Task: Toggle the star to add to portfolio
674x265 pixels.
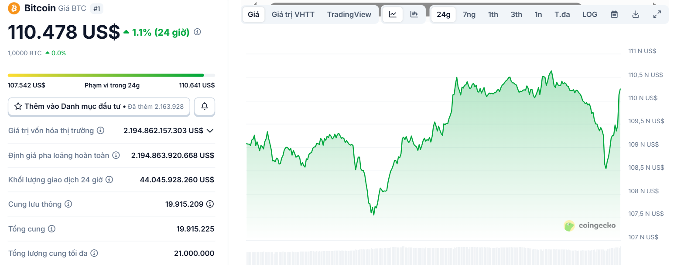Action: click(18, 106)
